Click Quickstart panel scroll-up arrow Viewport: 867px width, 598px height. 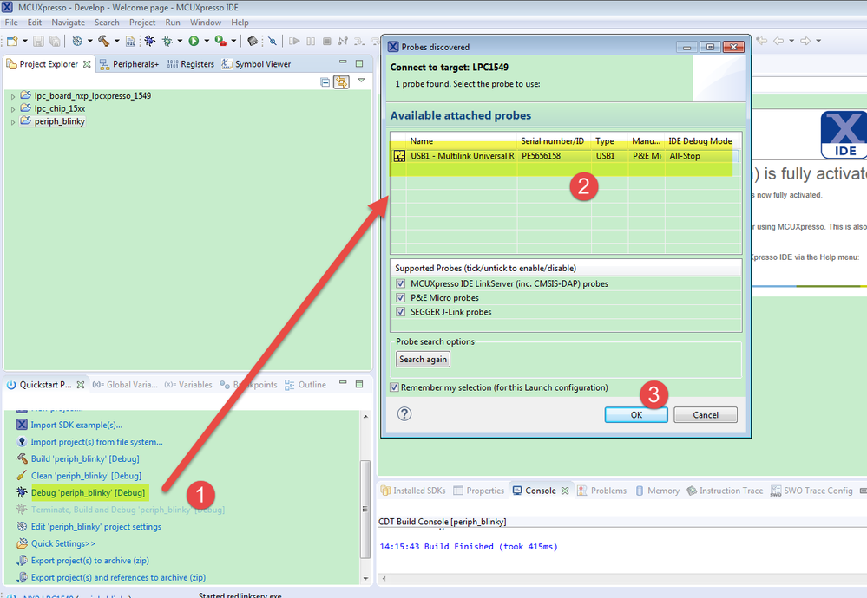[x=365, y=416]
